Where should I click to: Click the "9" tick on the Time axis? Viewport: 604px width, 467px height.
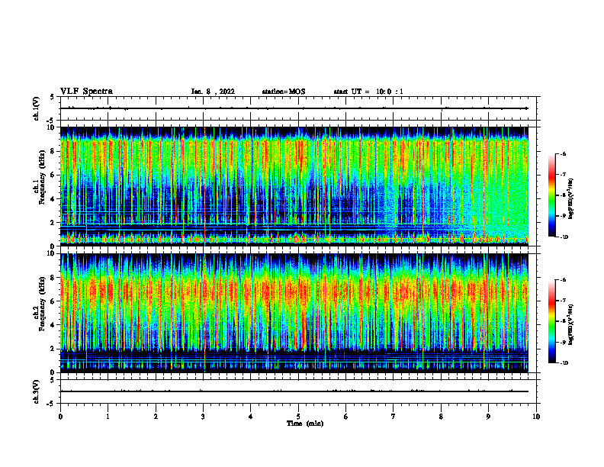click(488, 417)
